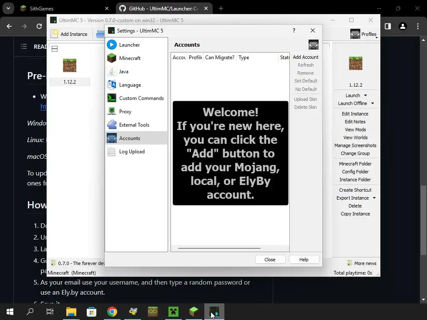
Task: Open taskbar search magnifier
Action: coord(30,311)
